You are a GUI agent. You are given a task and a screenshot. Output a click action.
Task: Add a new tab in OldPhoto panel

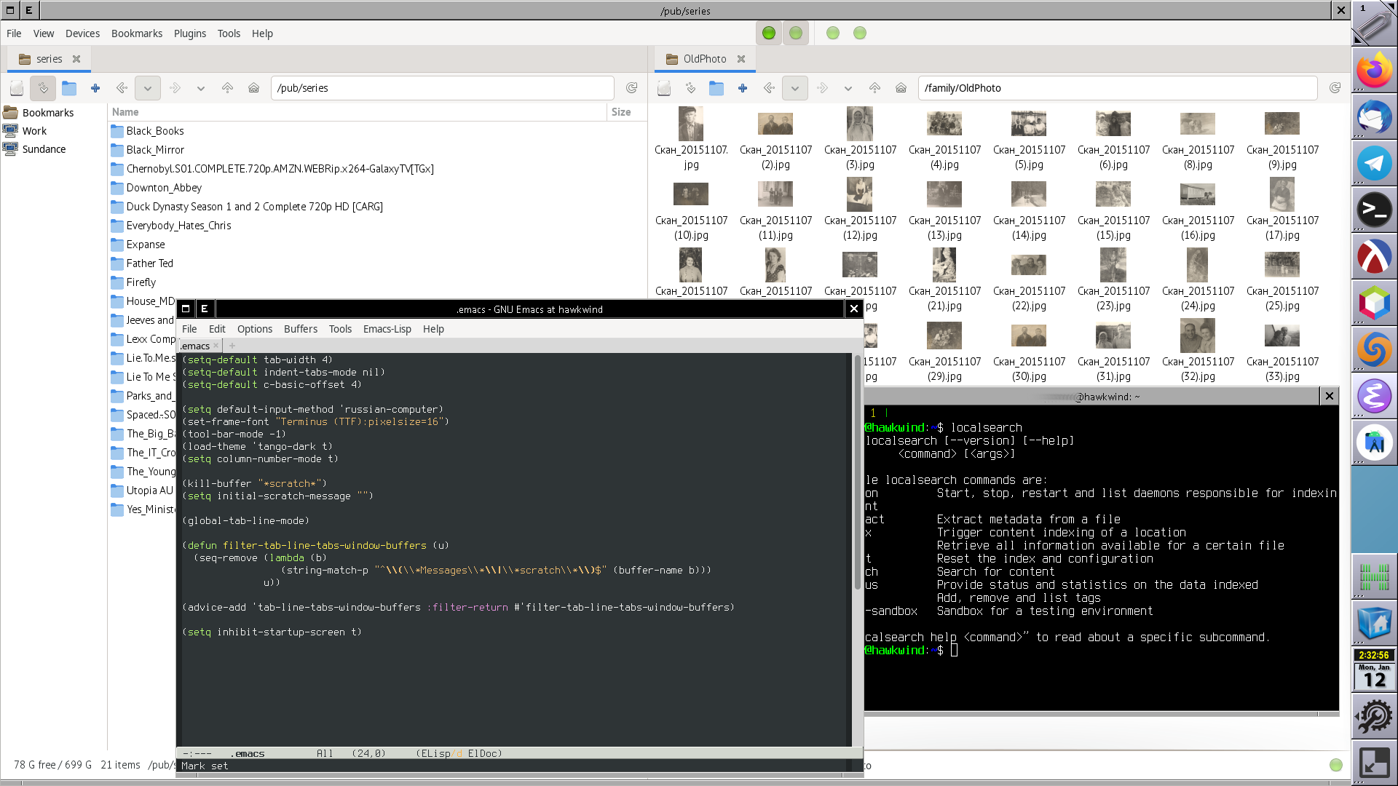click(742, 88)
